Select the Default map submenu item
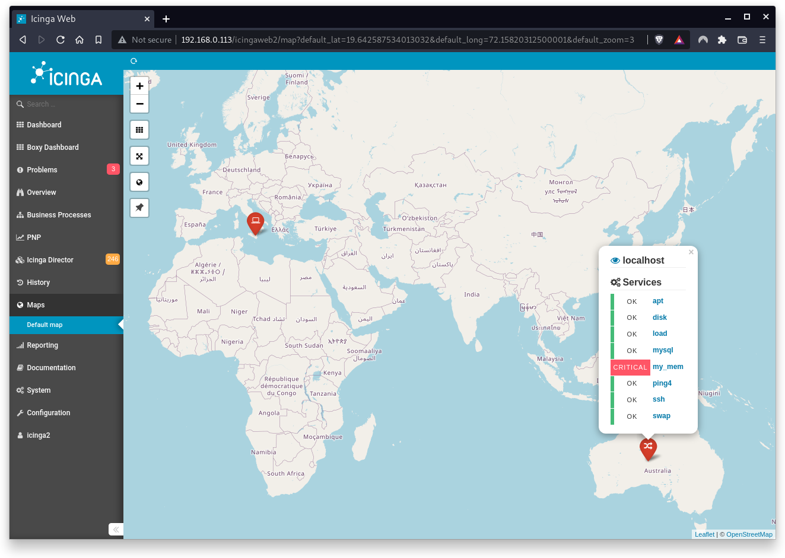This screenshot has height=558, width=785. pos(45,325)
